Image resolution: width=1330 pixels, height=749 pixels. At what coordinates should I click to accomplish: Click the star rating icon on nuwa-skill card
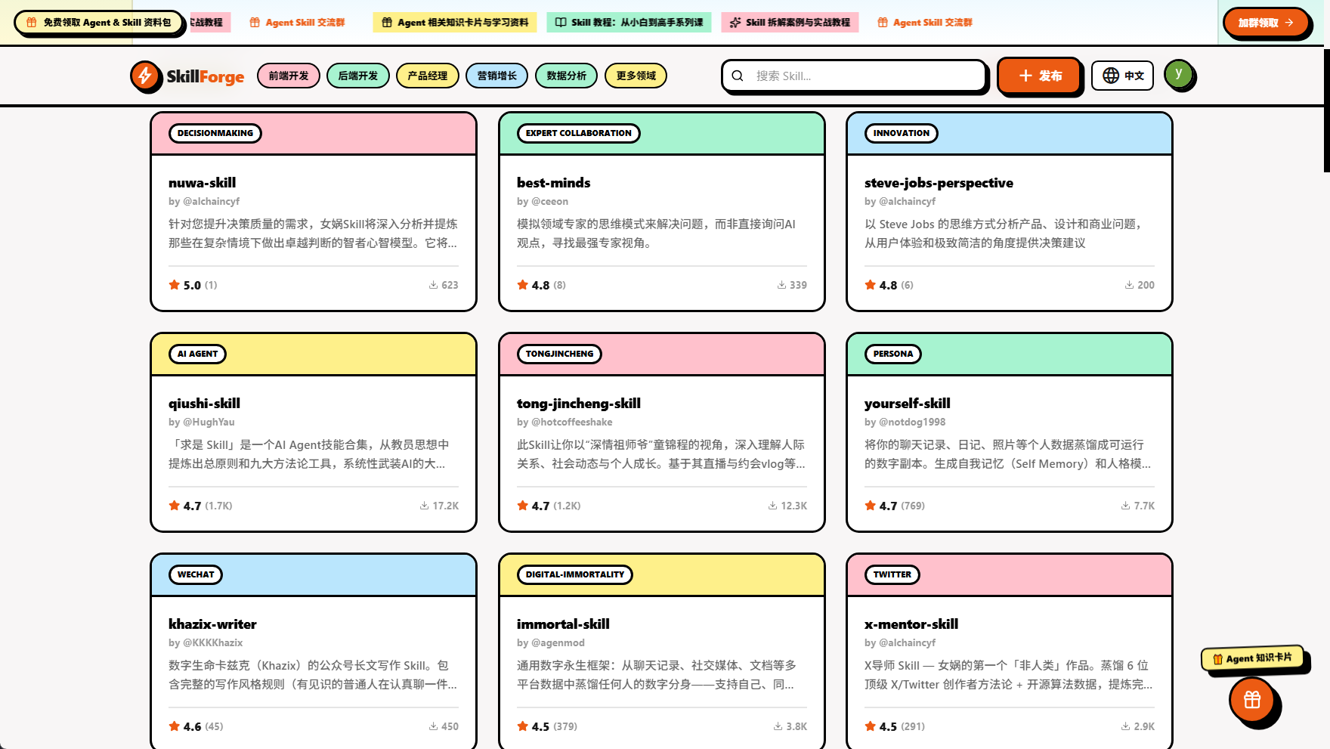pos(175,285)
